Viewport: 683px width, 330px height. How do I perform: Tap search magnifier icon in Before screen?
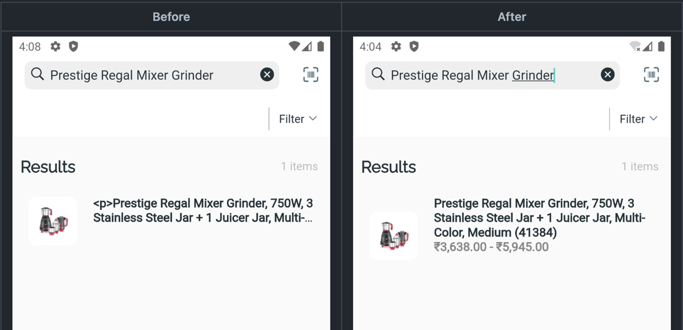(37, 74)
